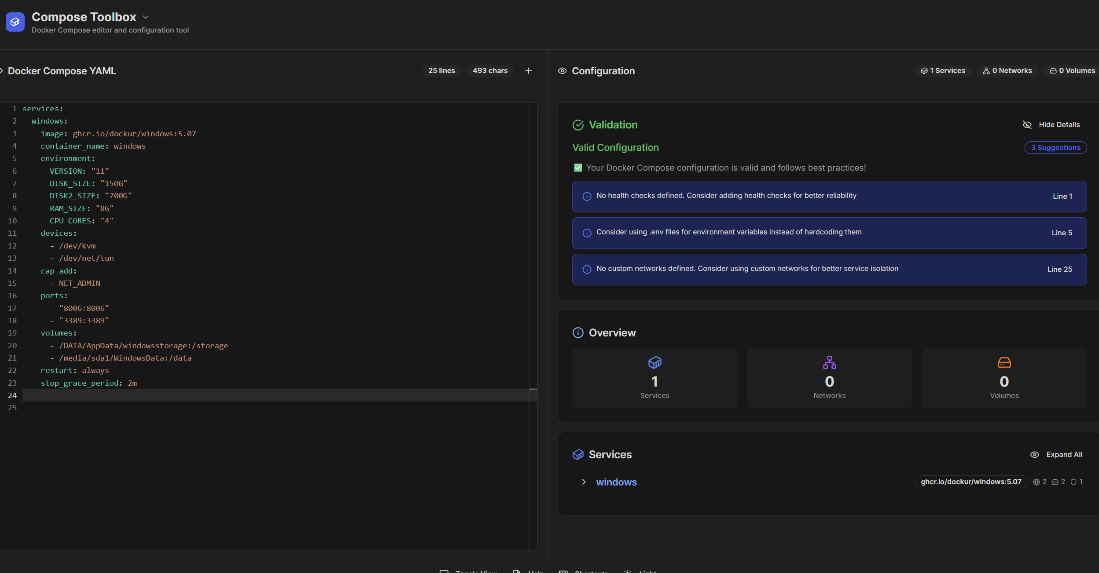Image resolution: width=1099 pixels, height=573 pixels.
Task: Click the Compose Toolbox cube logo
Action: (15, 22)
